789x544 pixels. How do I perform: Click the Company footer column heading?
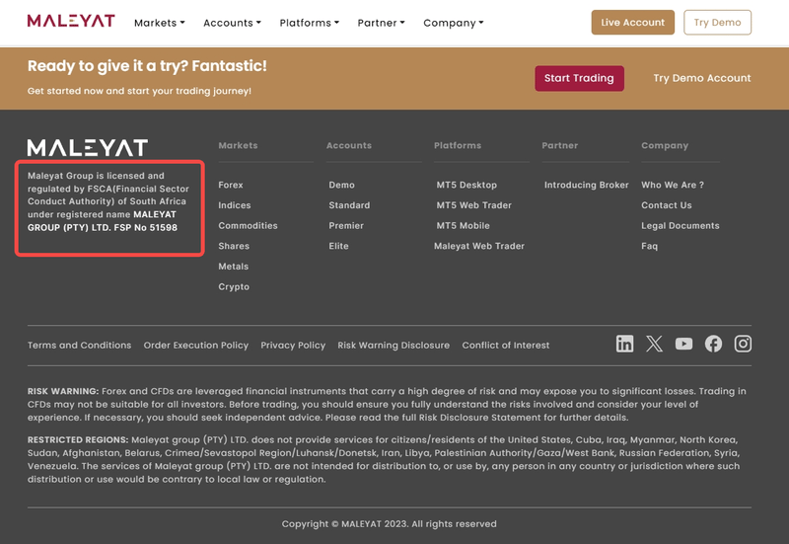(665, 145)
